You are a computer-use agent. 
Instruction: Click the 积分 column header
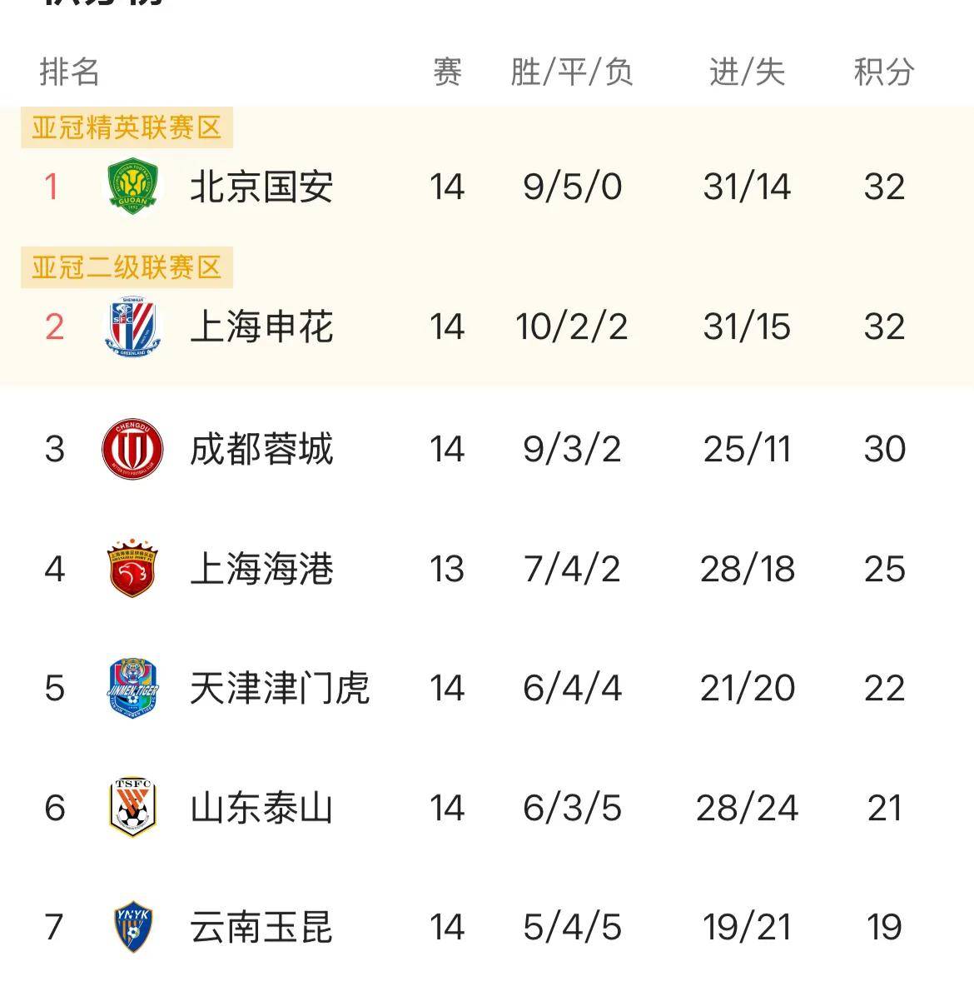pyautogui.click(x=883, y=72)
